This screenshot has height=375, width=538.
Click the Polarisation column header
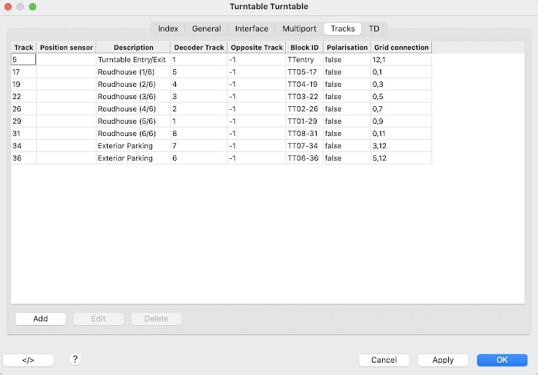tap(347, 48)
